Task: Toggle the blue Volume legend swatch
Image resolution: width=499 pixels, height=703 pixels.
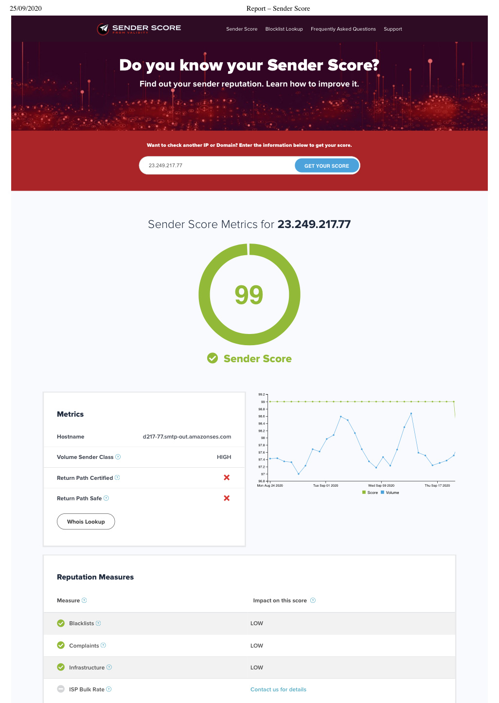Action: coord(382,492)
